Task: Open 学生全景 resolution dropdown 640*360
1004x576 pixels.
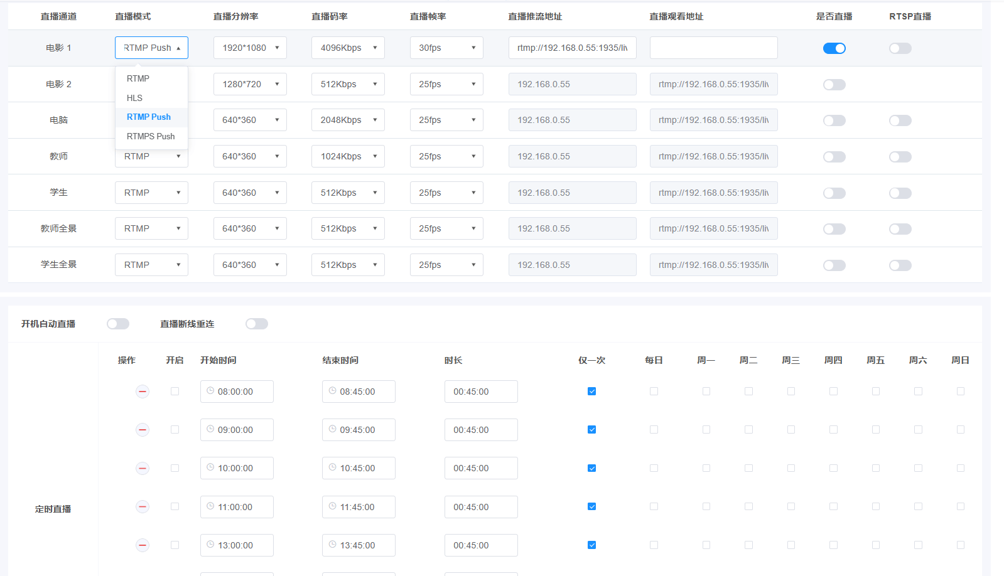Action: point(250,265)
